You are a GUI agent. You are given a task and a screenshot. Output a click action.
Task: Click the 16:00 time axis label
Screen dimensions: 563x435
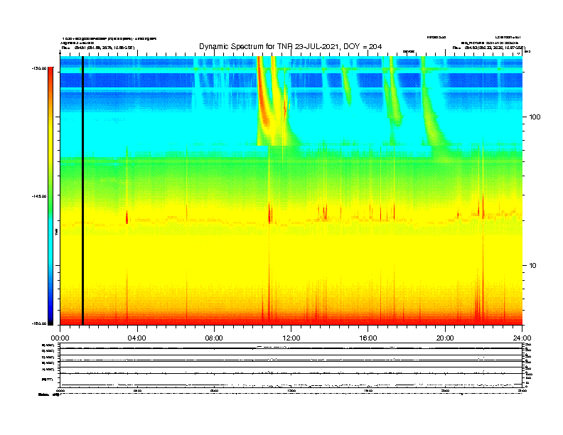[x=368, y=338]
